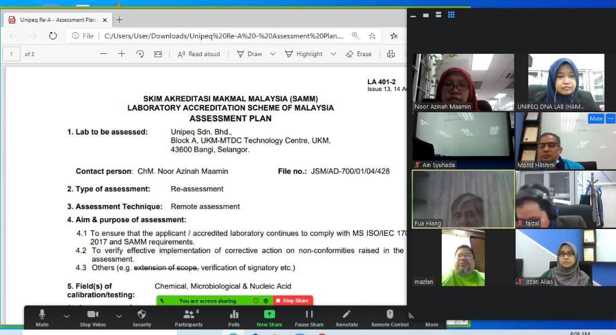
Task: Click the fit to page icon
Action: click(158, 54)
